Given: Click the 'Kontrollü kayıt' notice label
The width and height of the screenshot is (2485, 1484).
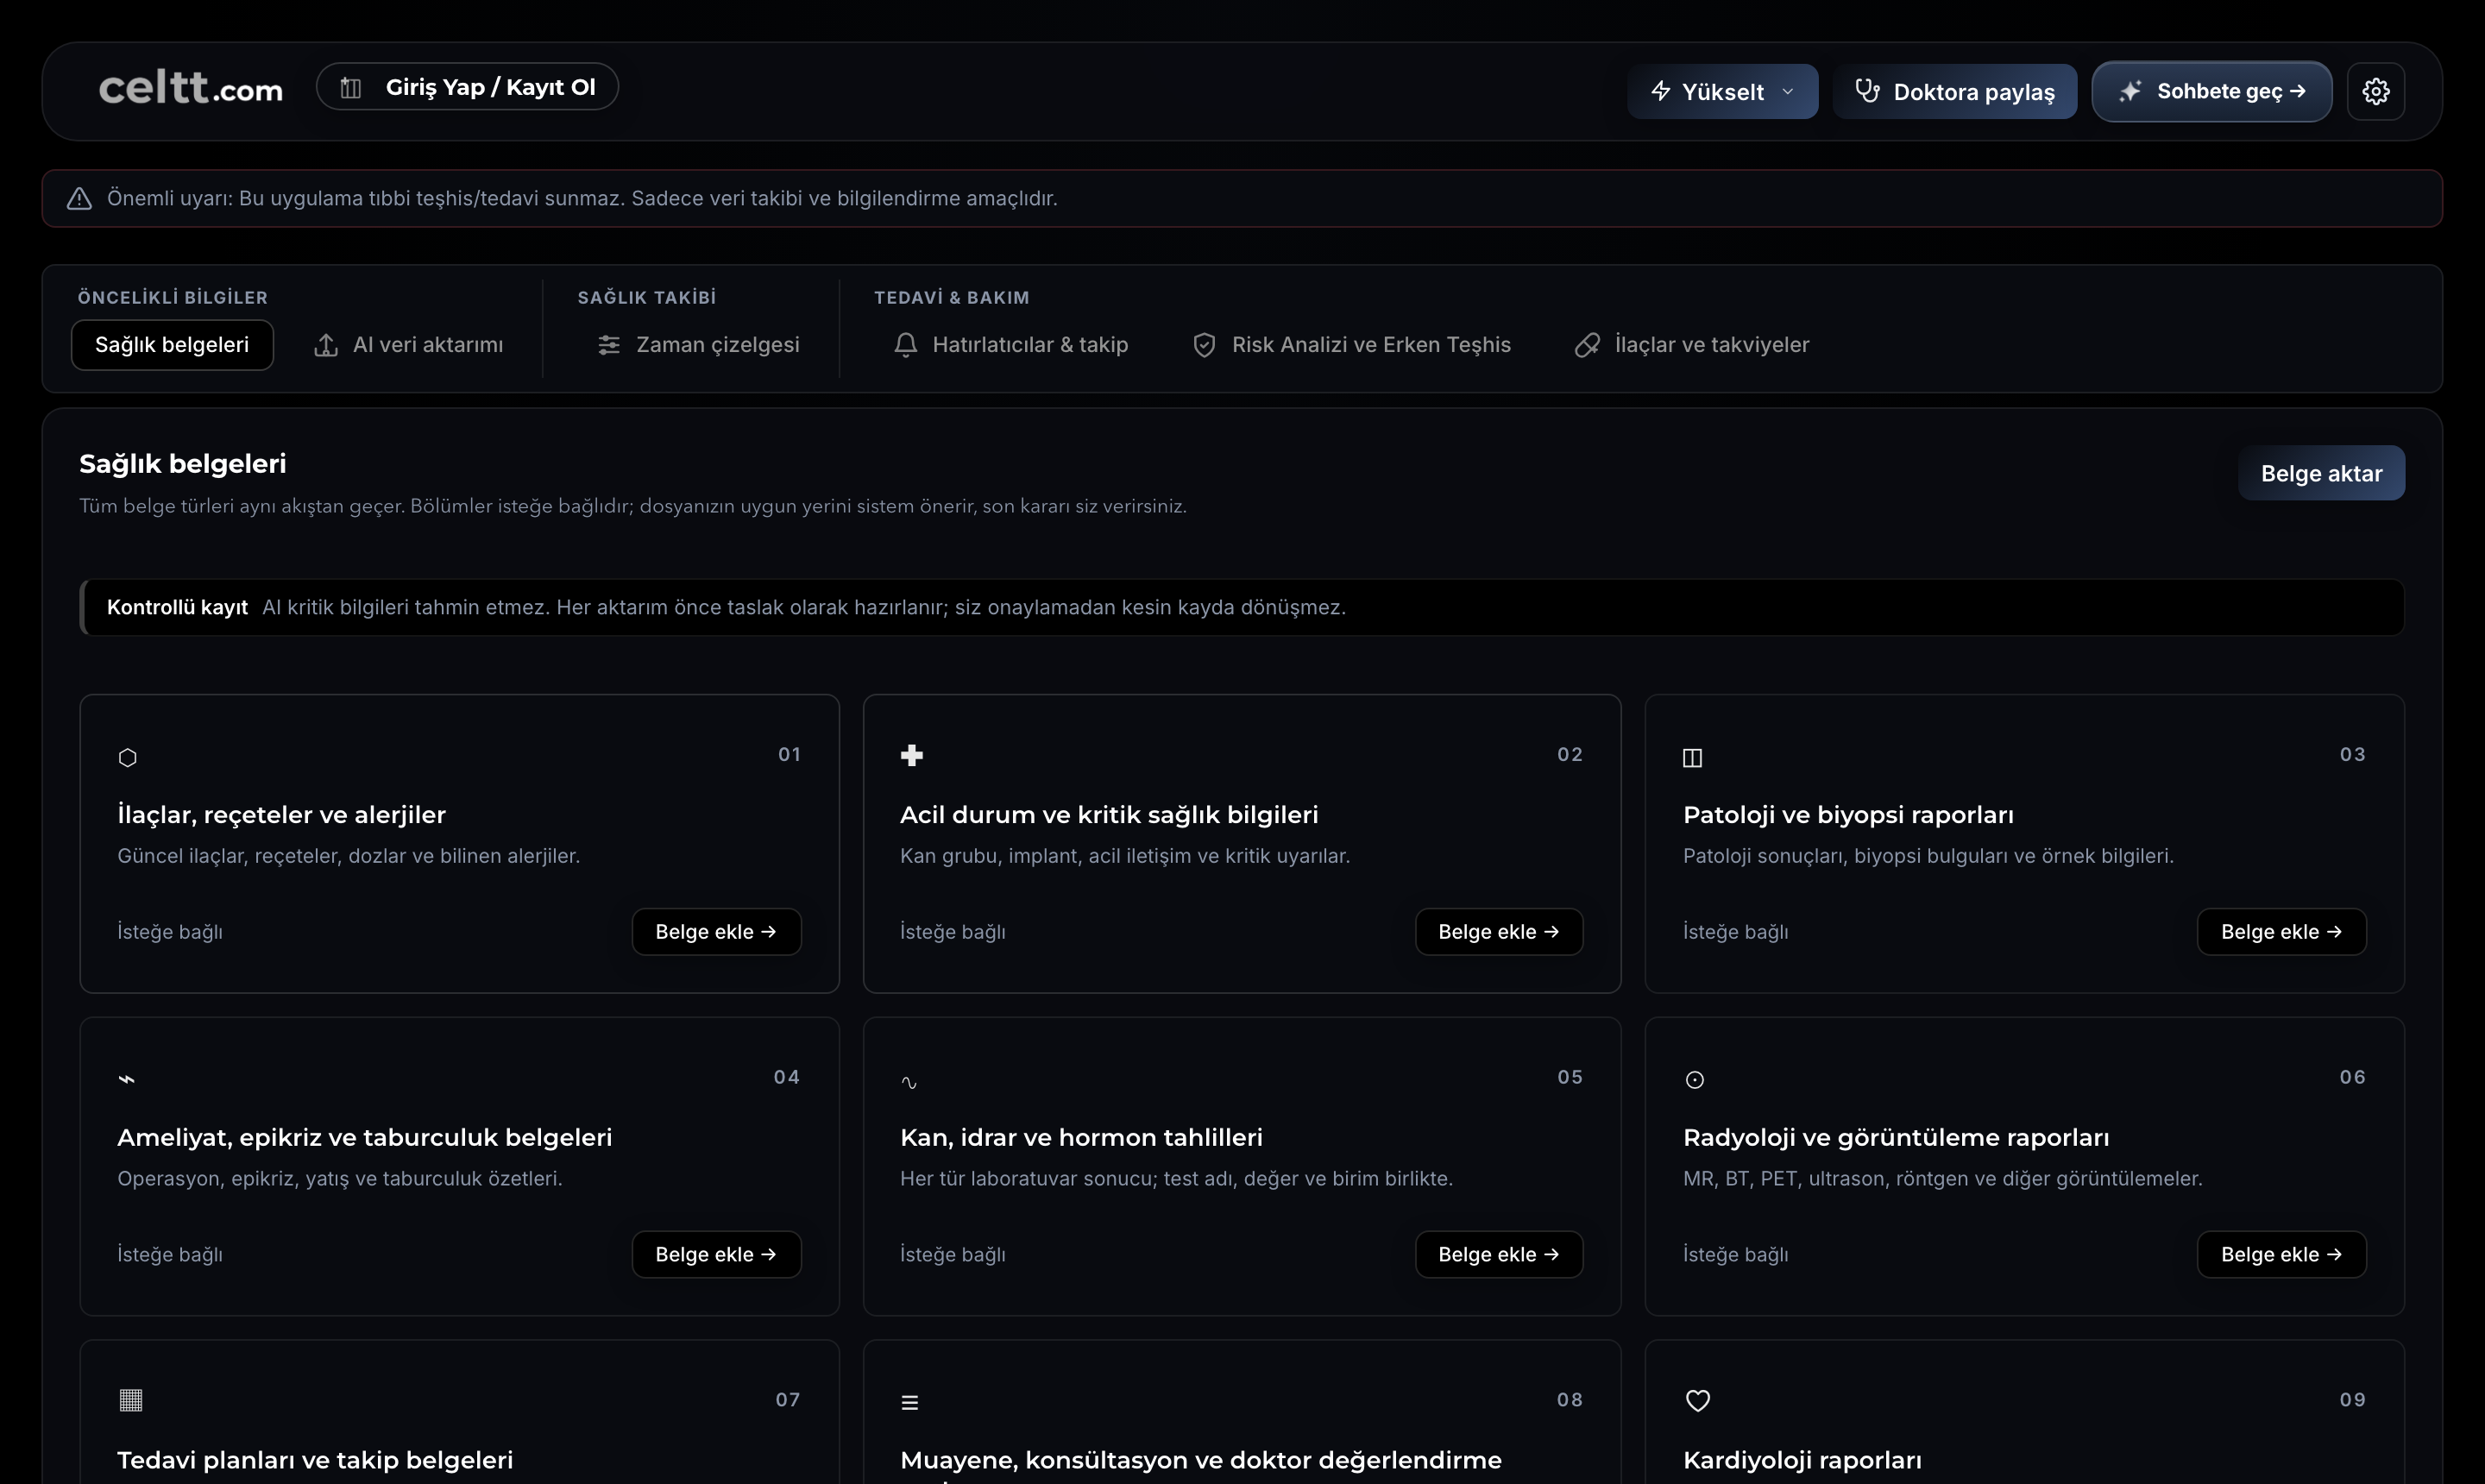Looking at the screenshot, I should click(177, 607).
